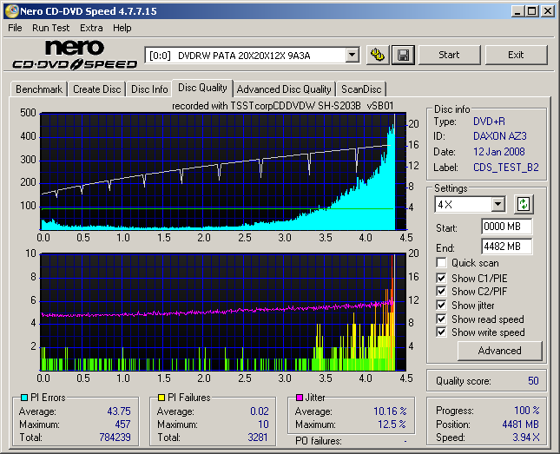Click the PI Failures yellow color swatch

pyautogui.click(x=161, y=398)
